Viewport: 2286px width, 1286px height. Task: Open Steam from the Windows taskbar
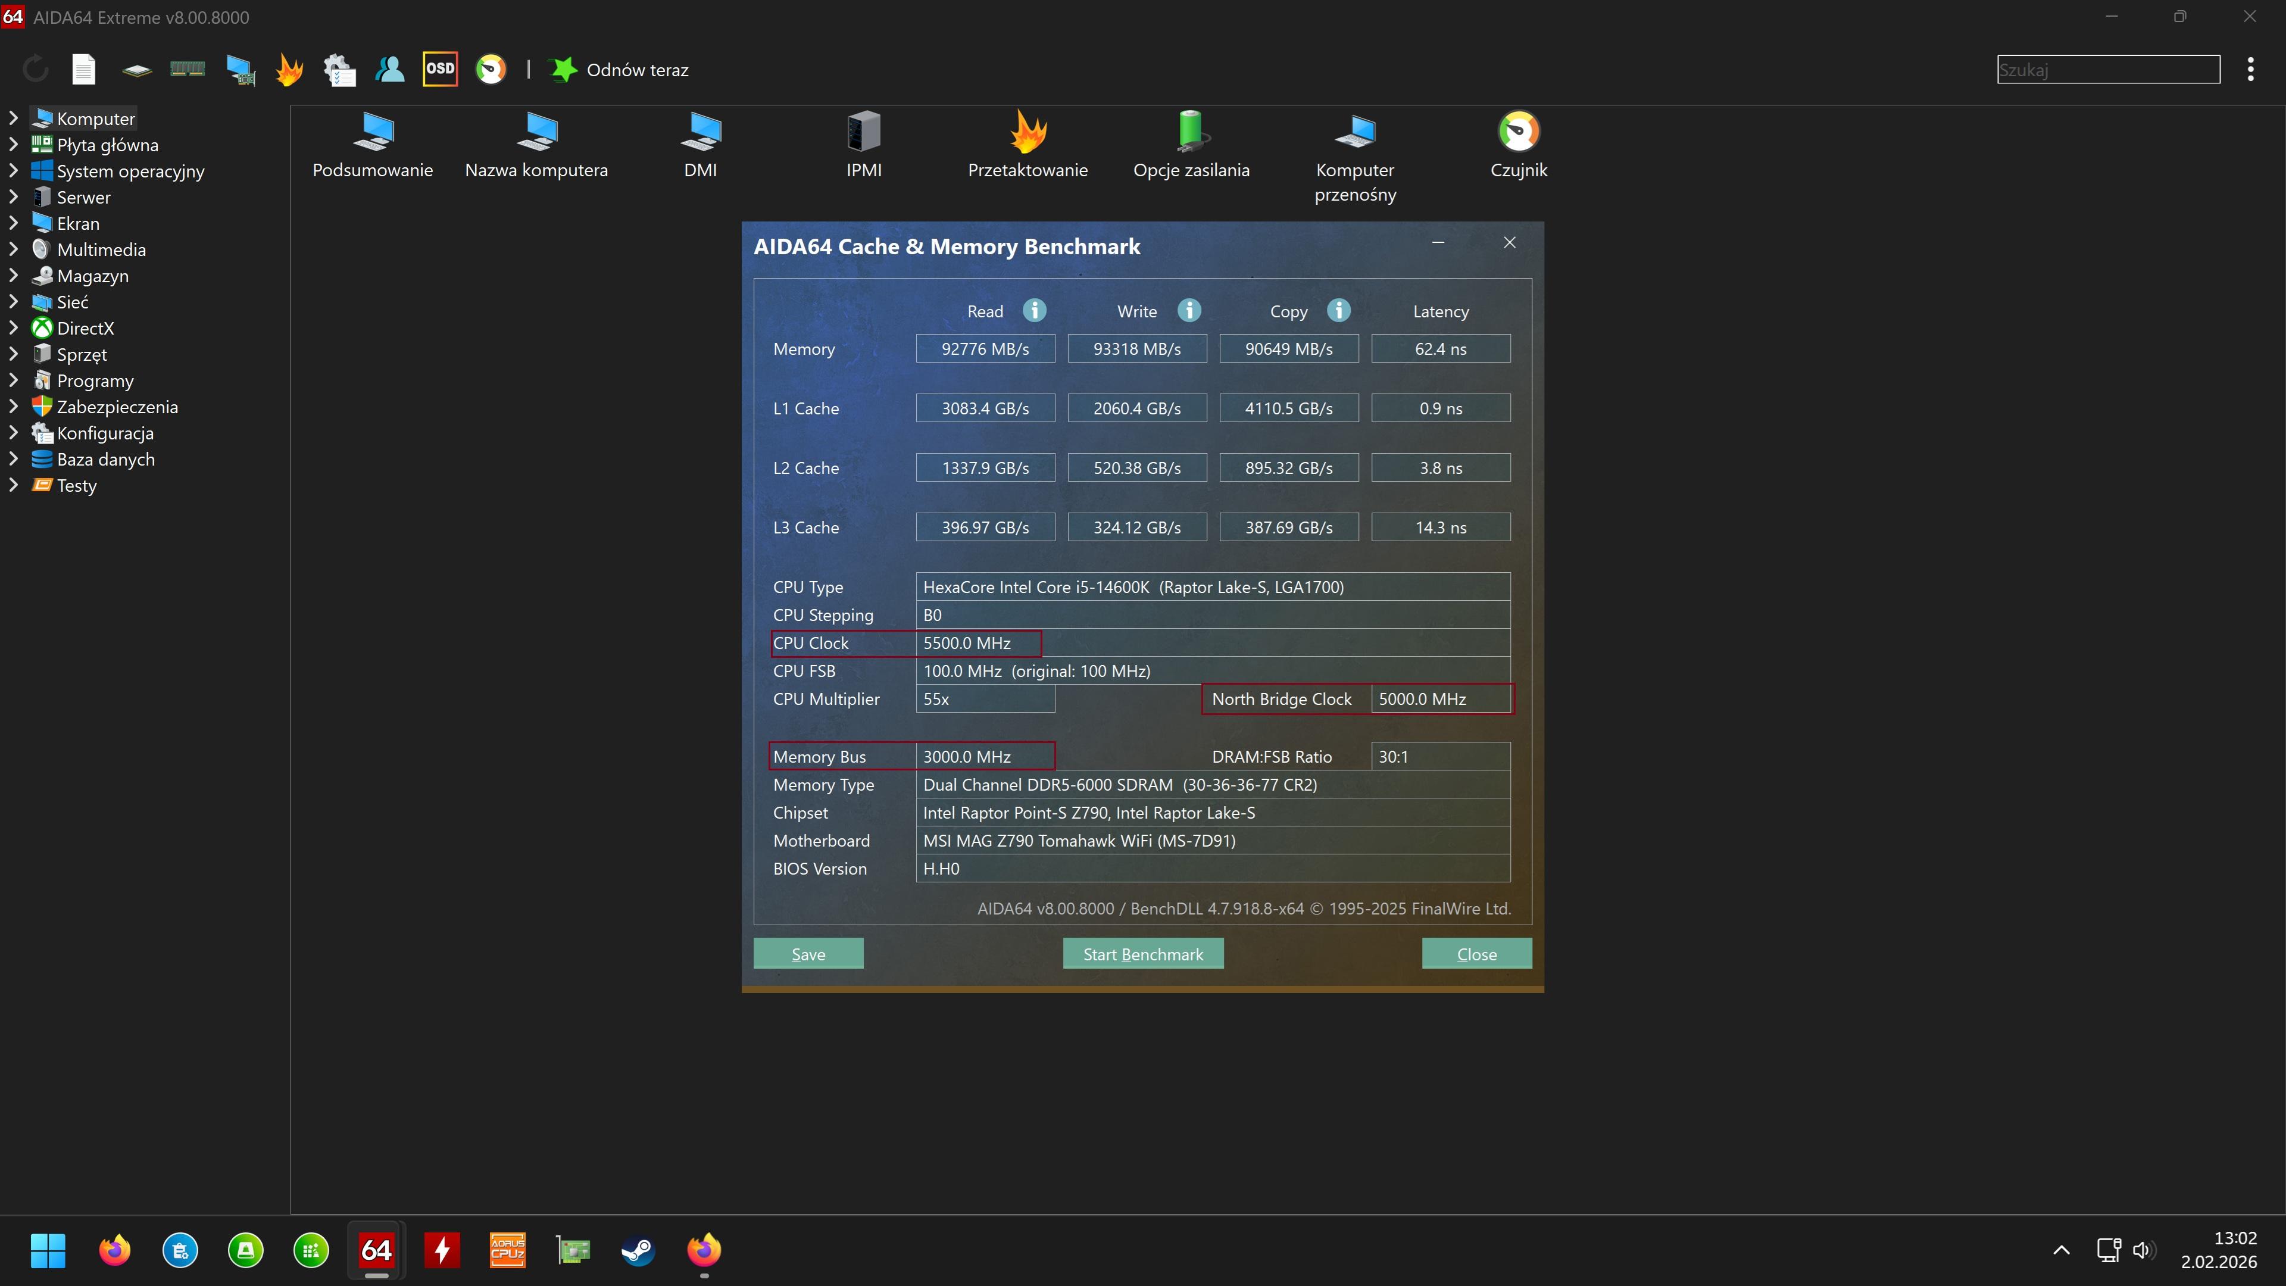(637, 1250)
